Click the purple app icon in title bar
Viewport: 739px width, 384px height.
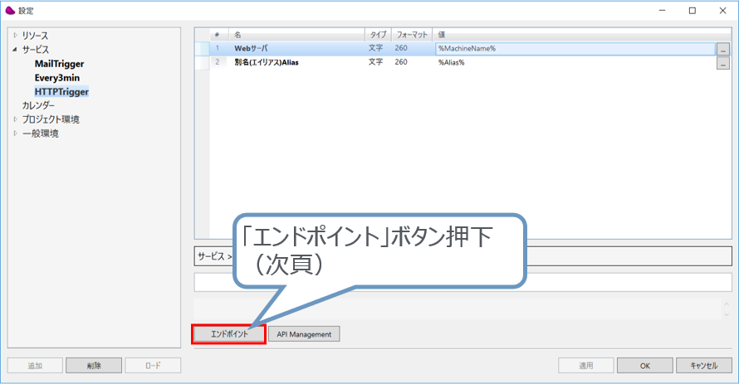tap(10, 10)
